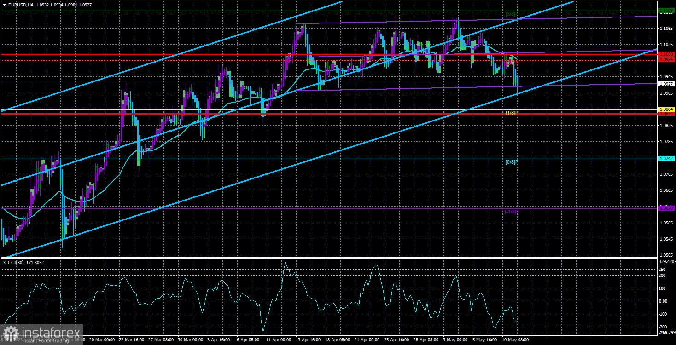Click the [-1/8]P Murray level label
This screenshot has width=676, height=345.
(512, 212)
